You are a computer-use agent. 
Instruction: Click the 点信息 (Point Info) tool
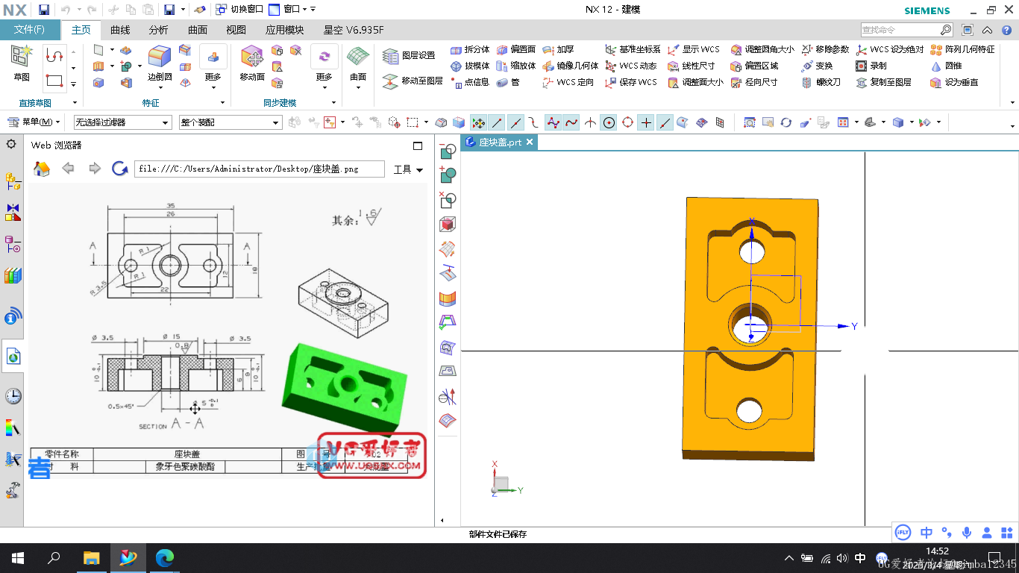coord(470,82)
